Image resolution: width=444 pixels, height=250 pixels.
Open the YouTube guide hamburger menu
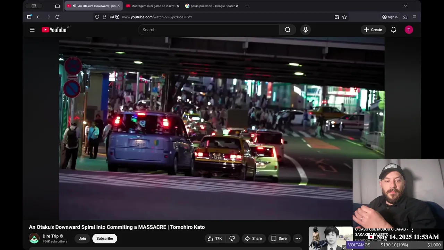pyautogui.click(x=32, y=30)
